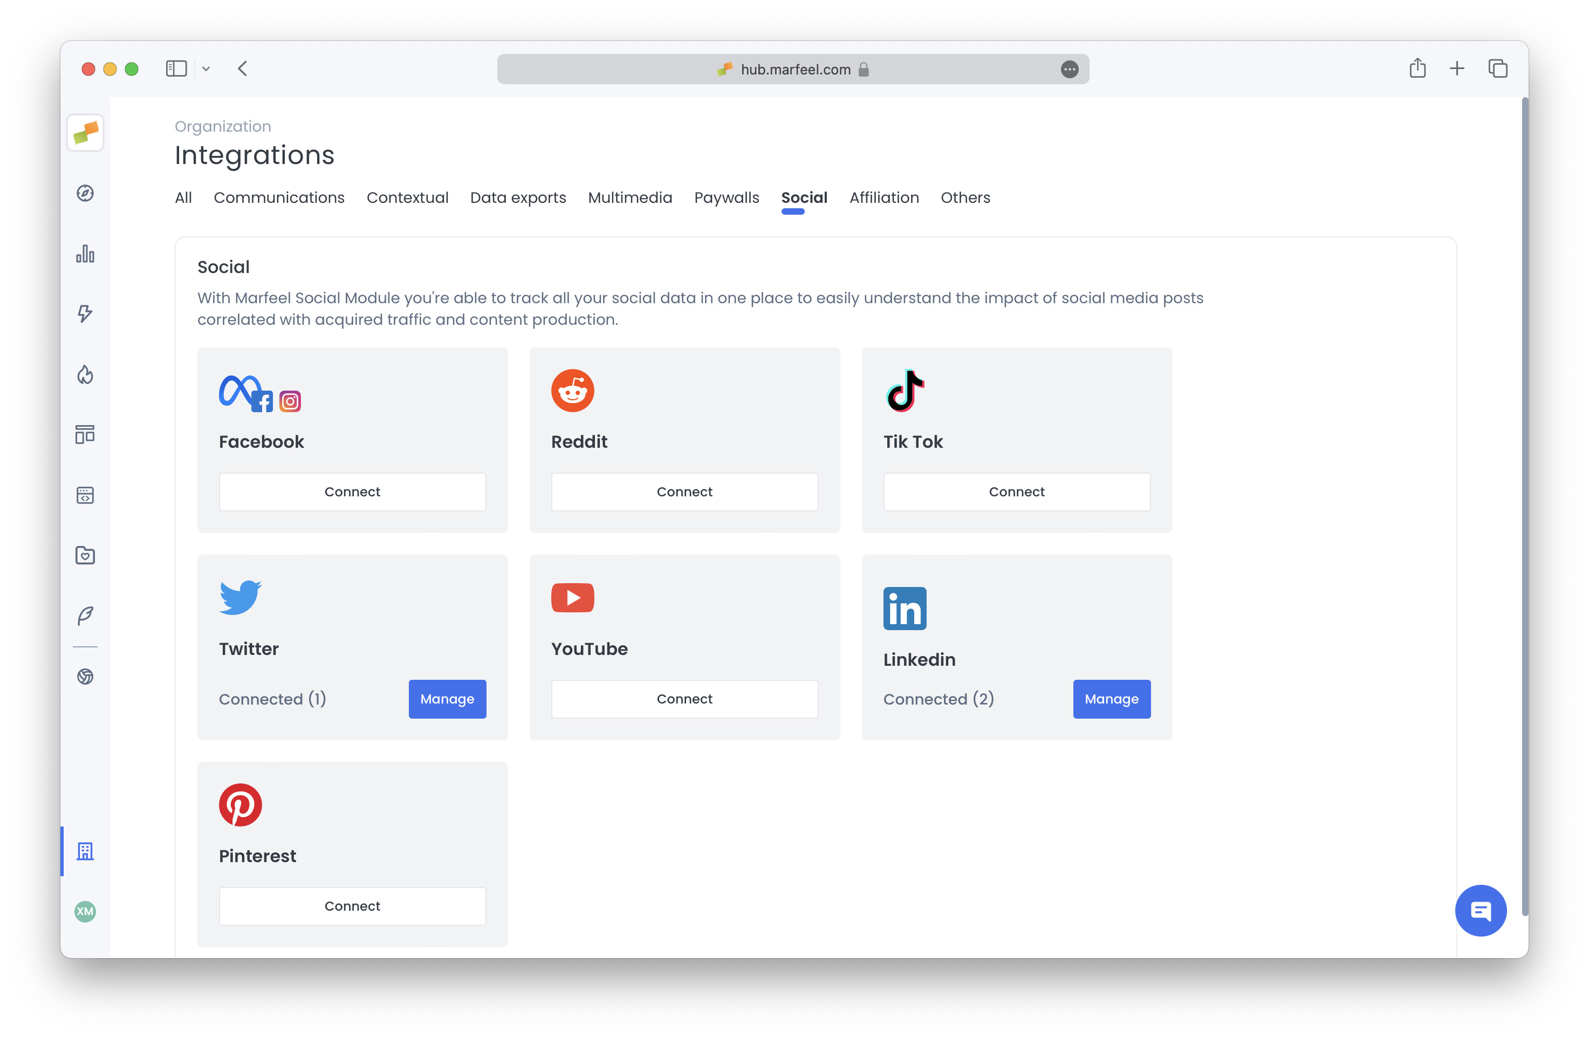Image resolution: width=1589 pixels, height=1038 pixels.
Task: Select the dashboard layout icon in sidebar
Action: click(85, 434)
